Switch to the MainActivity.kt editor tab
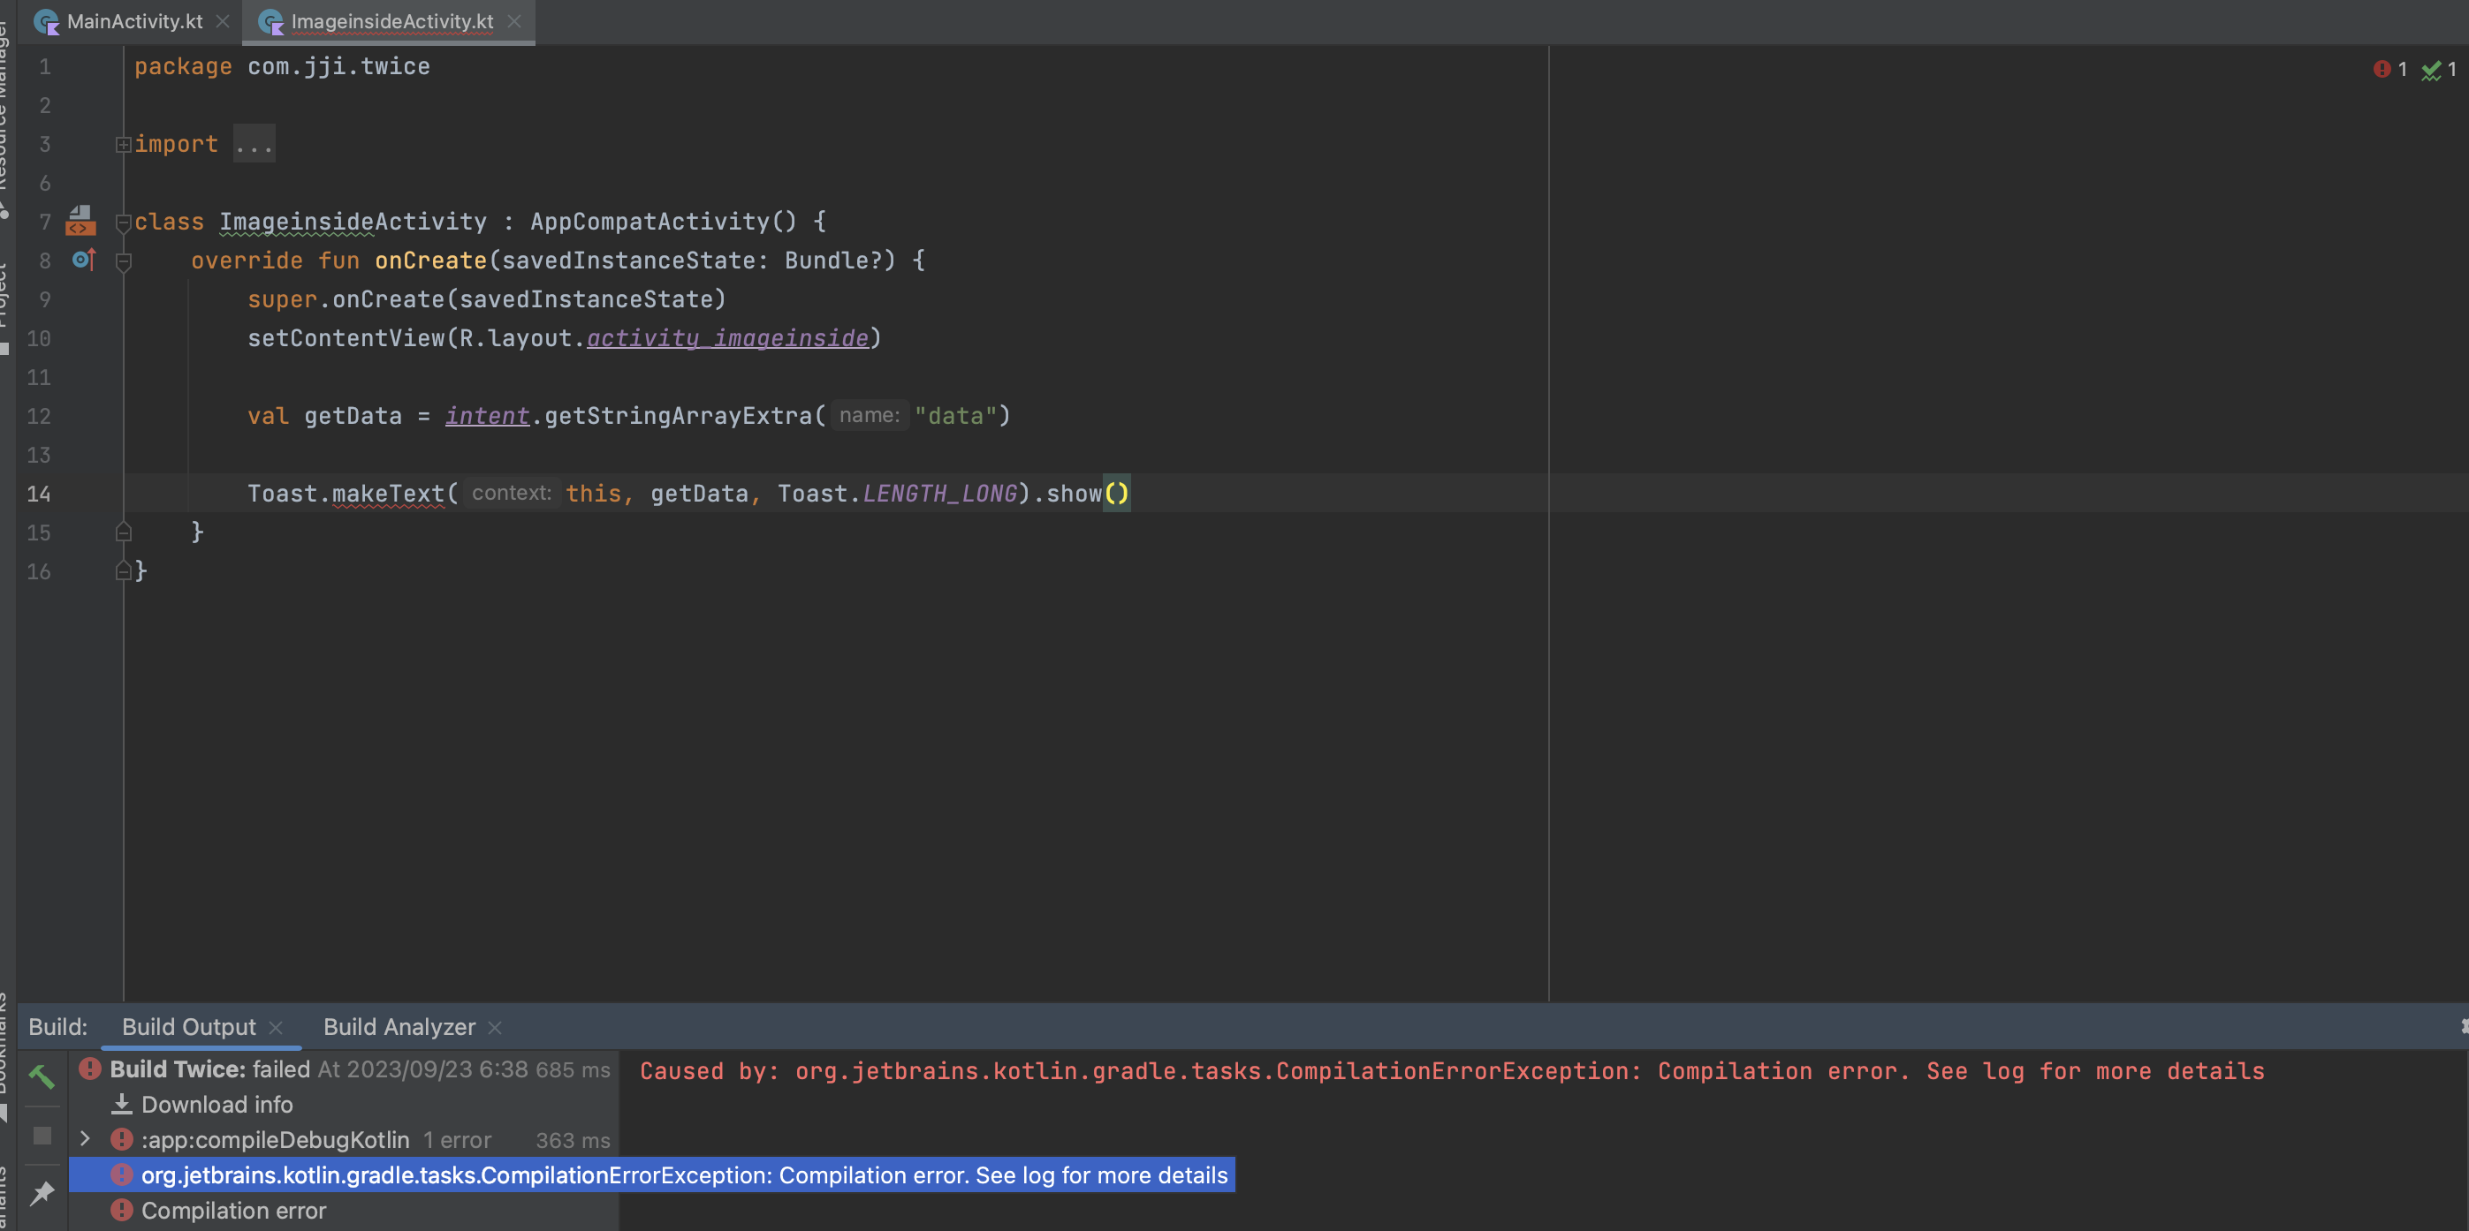The height and width of the screenshot is (1231, 2469). click(x=134, y=21)
